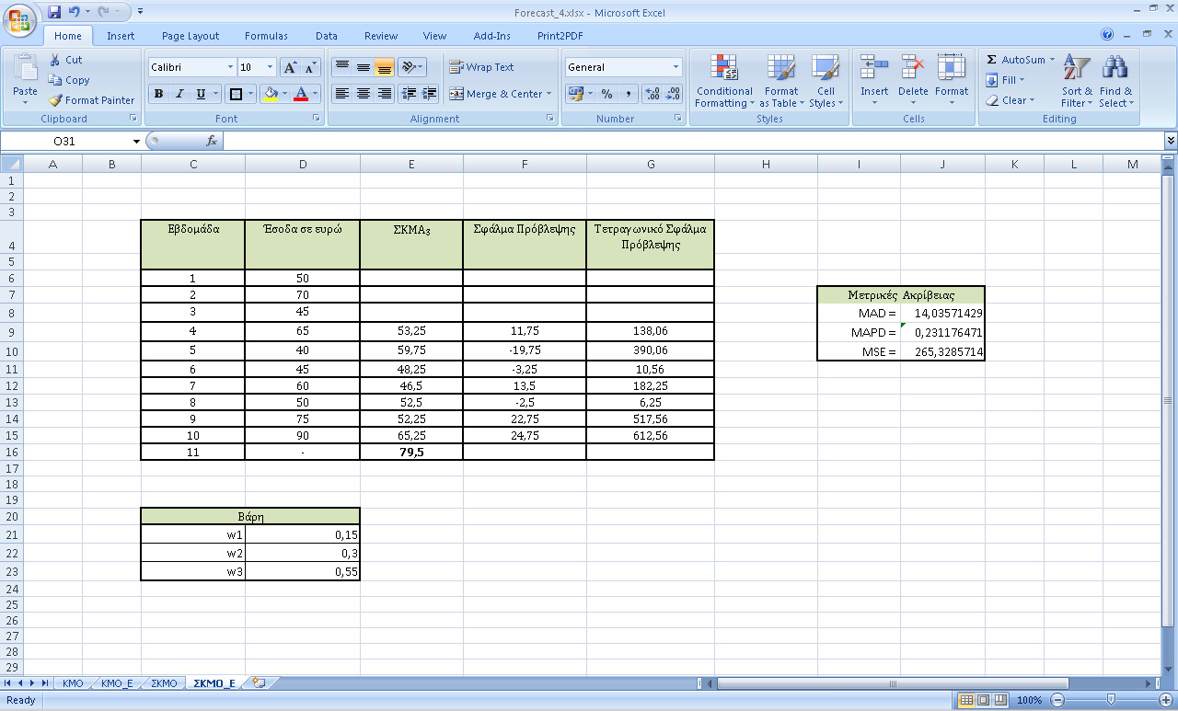Open Conditional Formatting
Screen dimensions: 1178x711
click(x=724, y=80)
